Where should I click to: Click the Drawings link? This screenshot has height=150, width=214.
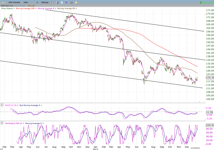pyautogui.click(x=31, y=6)
